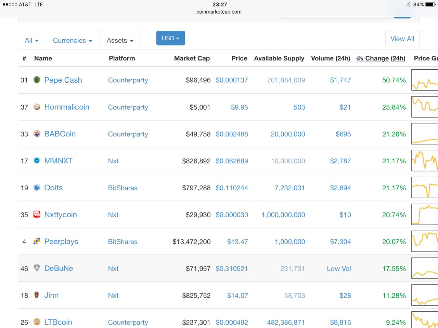Tap the battery indicator in status bar
This screenshot has height=328, width=438.
430,4
